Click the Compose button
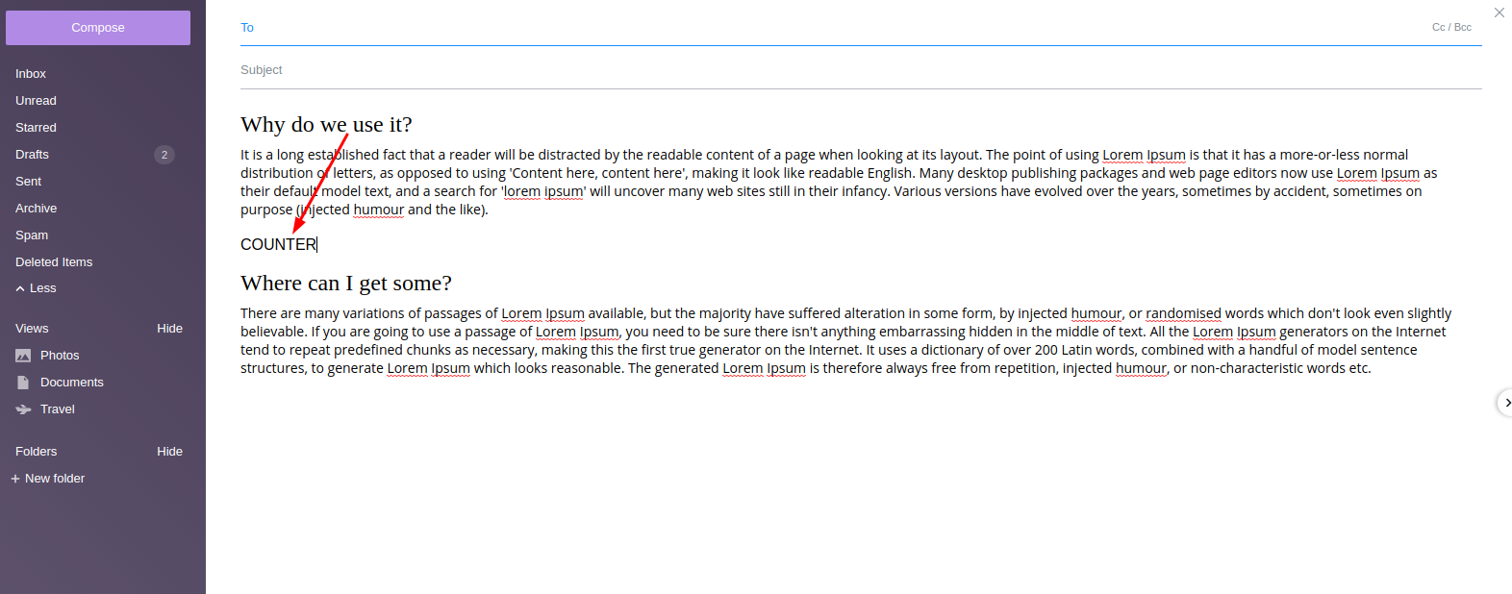This screenshot has height=594, width=1512. click(98, 28)
